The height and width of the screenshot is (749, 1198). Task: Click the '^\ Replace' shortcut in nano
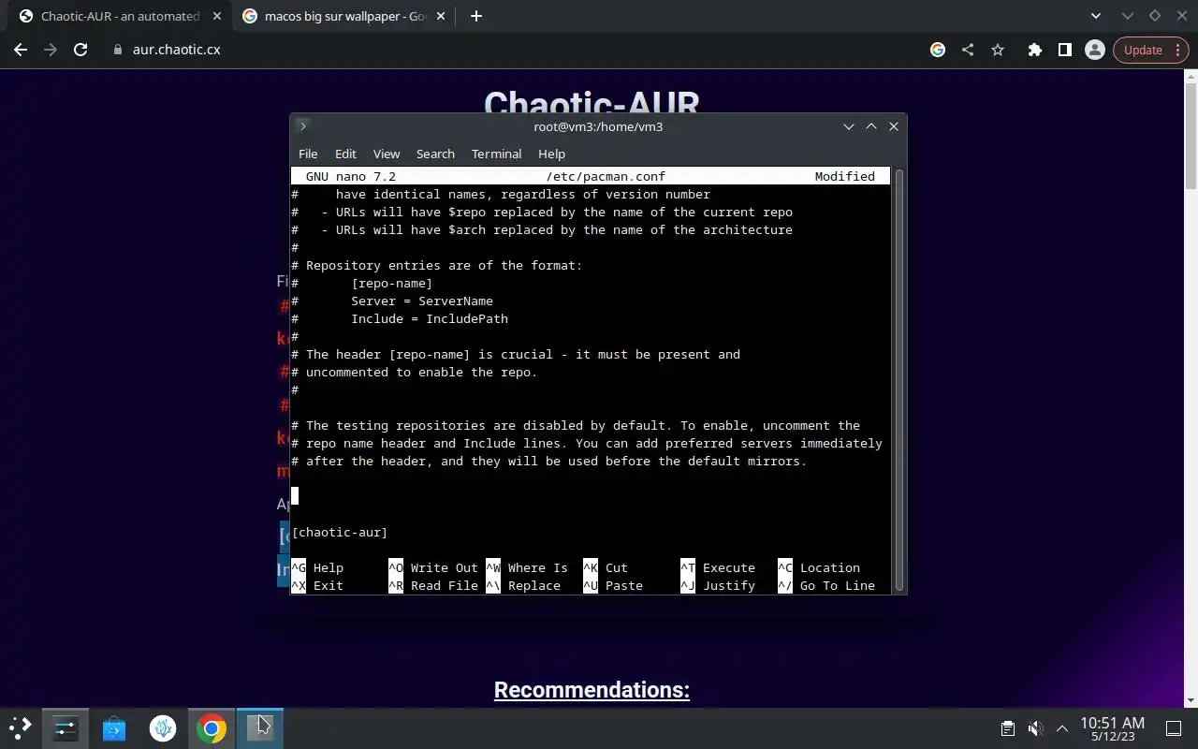click(523, 585)
